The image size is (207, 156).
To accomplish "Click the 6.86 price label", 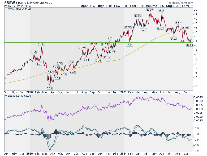I will [72, 72].
